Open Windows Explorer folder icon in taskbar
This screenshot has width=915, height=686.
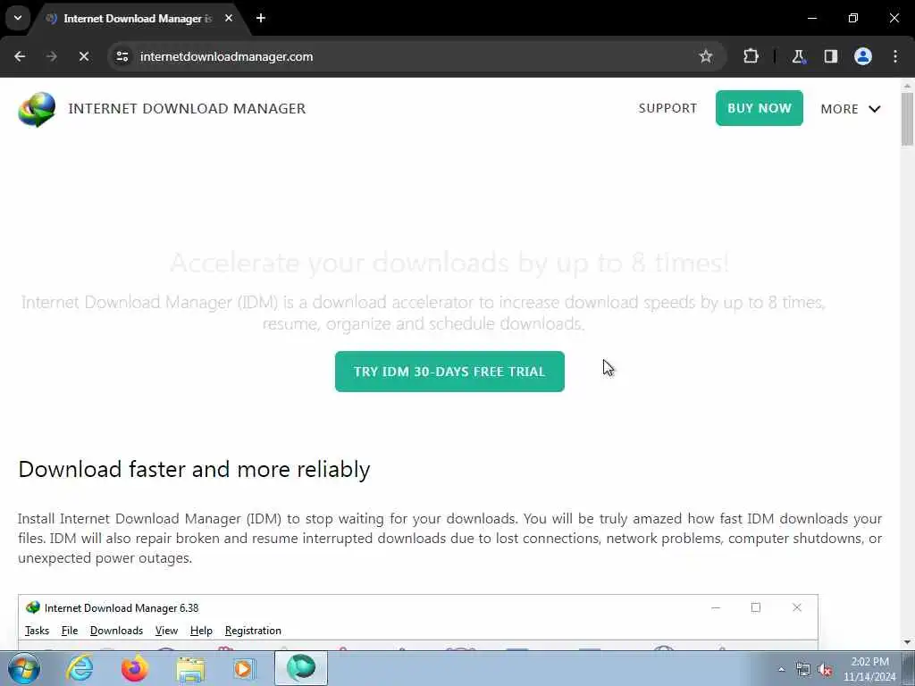190,669
